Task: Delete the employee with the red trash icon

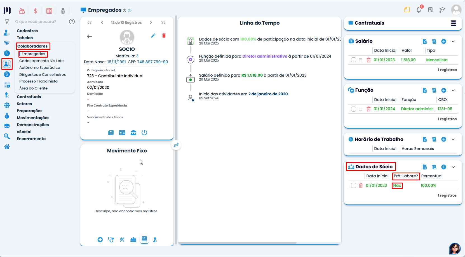Action: coord(164,36)
